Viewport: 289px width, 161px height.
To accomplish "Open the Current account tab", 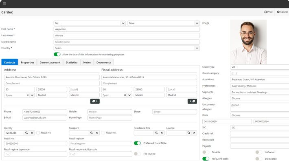I will point(50,62).
